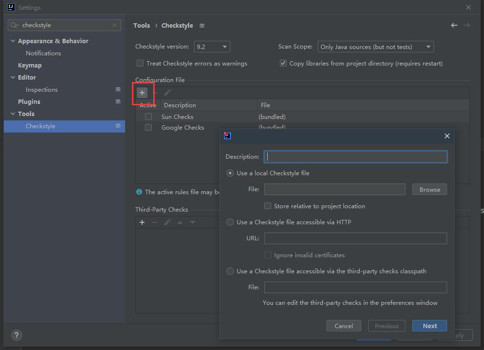484x350 pixels.
Task: Click the Next button
Action: tap(430, 326)
